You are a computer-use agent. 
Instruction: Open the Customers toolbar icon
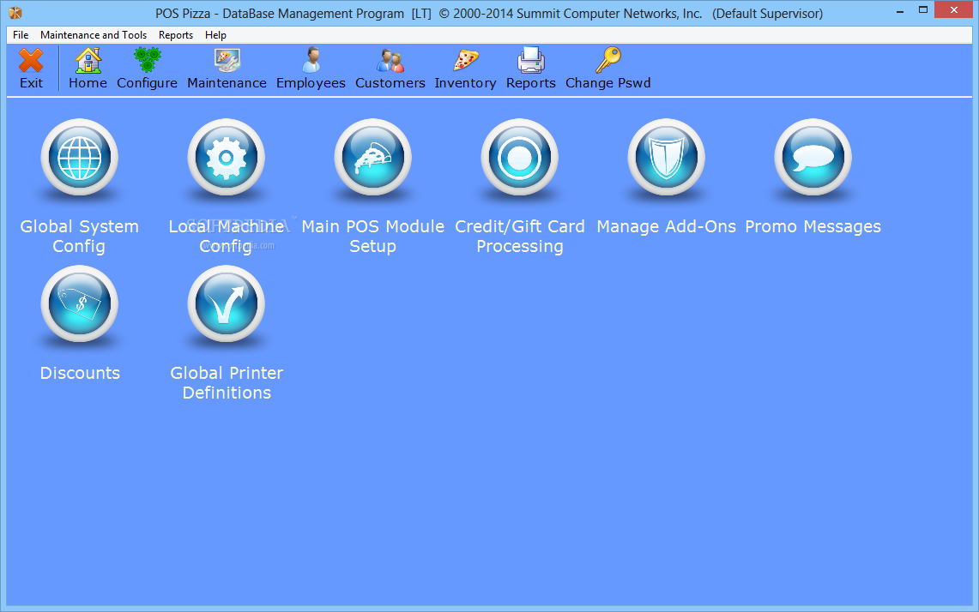(390, 61)
